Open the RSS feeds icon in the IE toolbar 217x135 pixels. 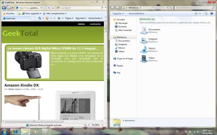(47, 18)
